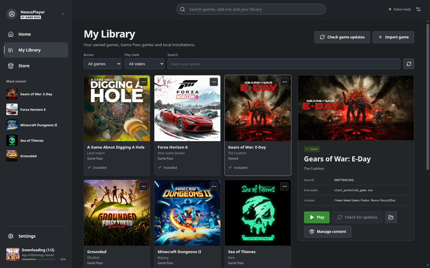Select My Library in the sidebar
Viewport: 430px width, 268px height.
click(36, 50)
